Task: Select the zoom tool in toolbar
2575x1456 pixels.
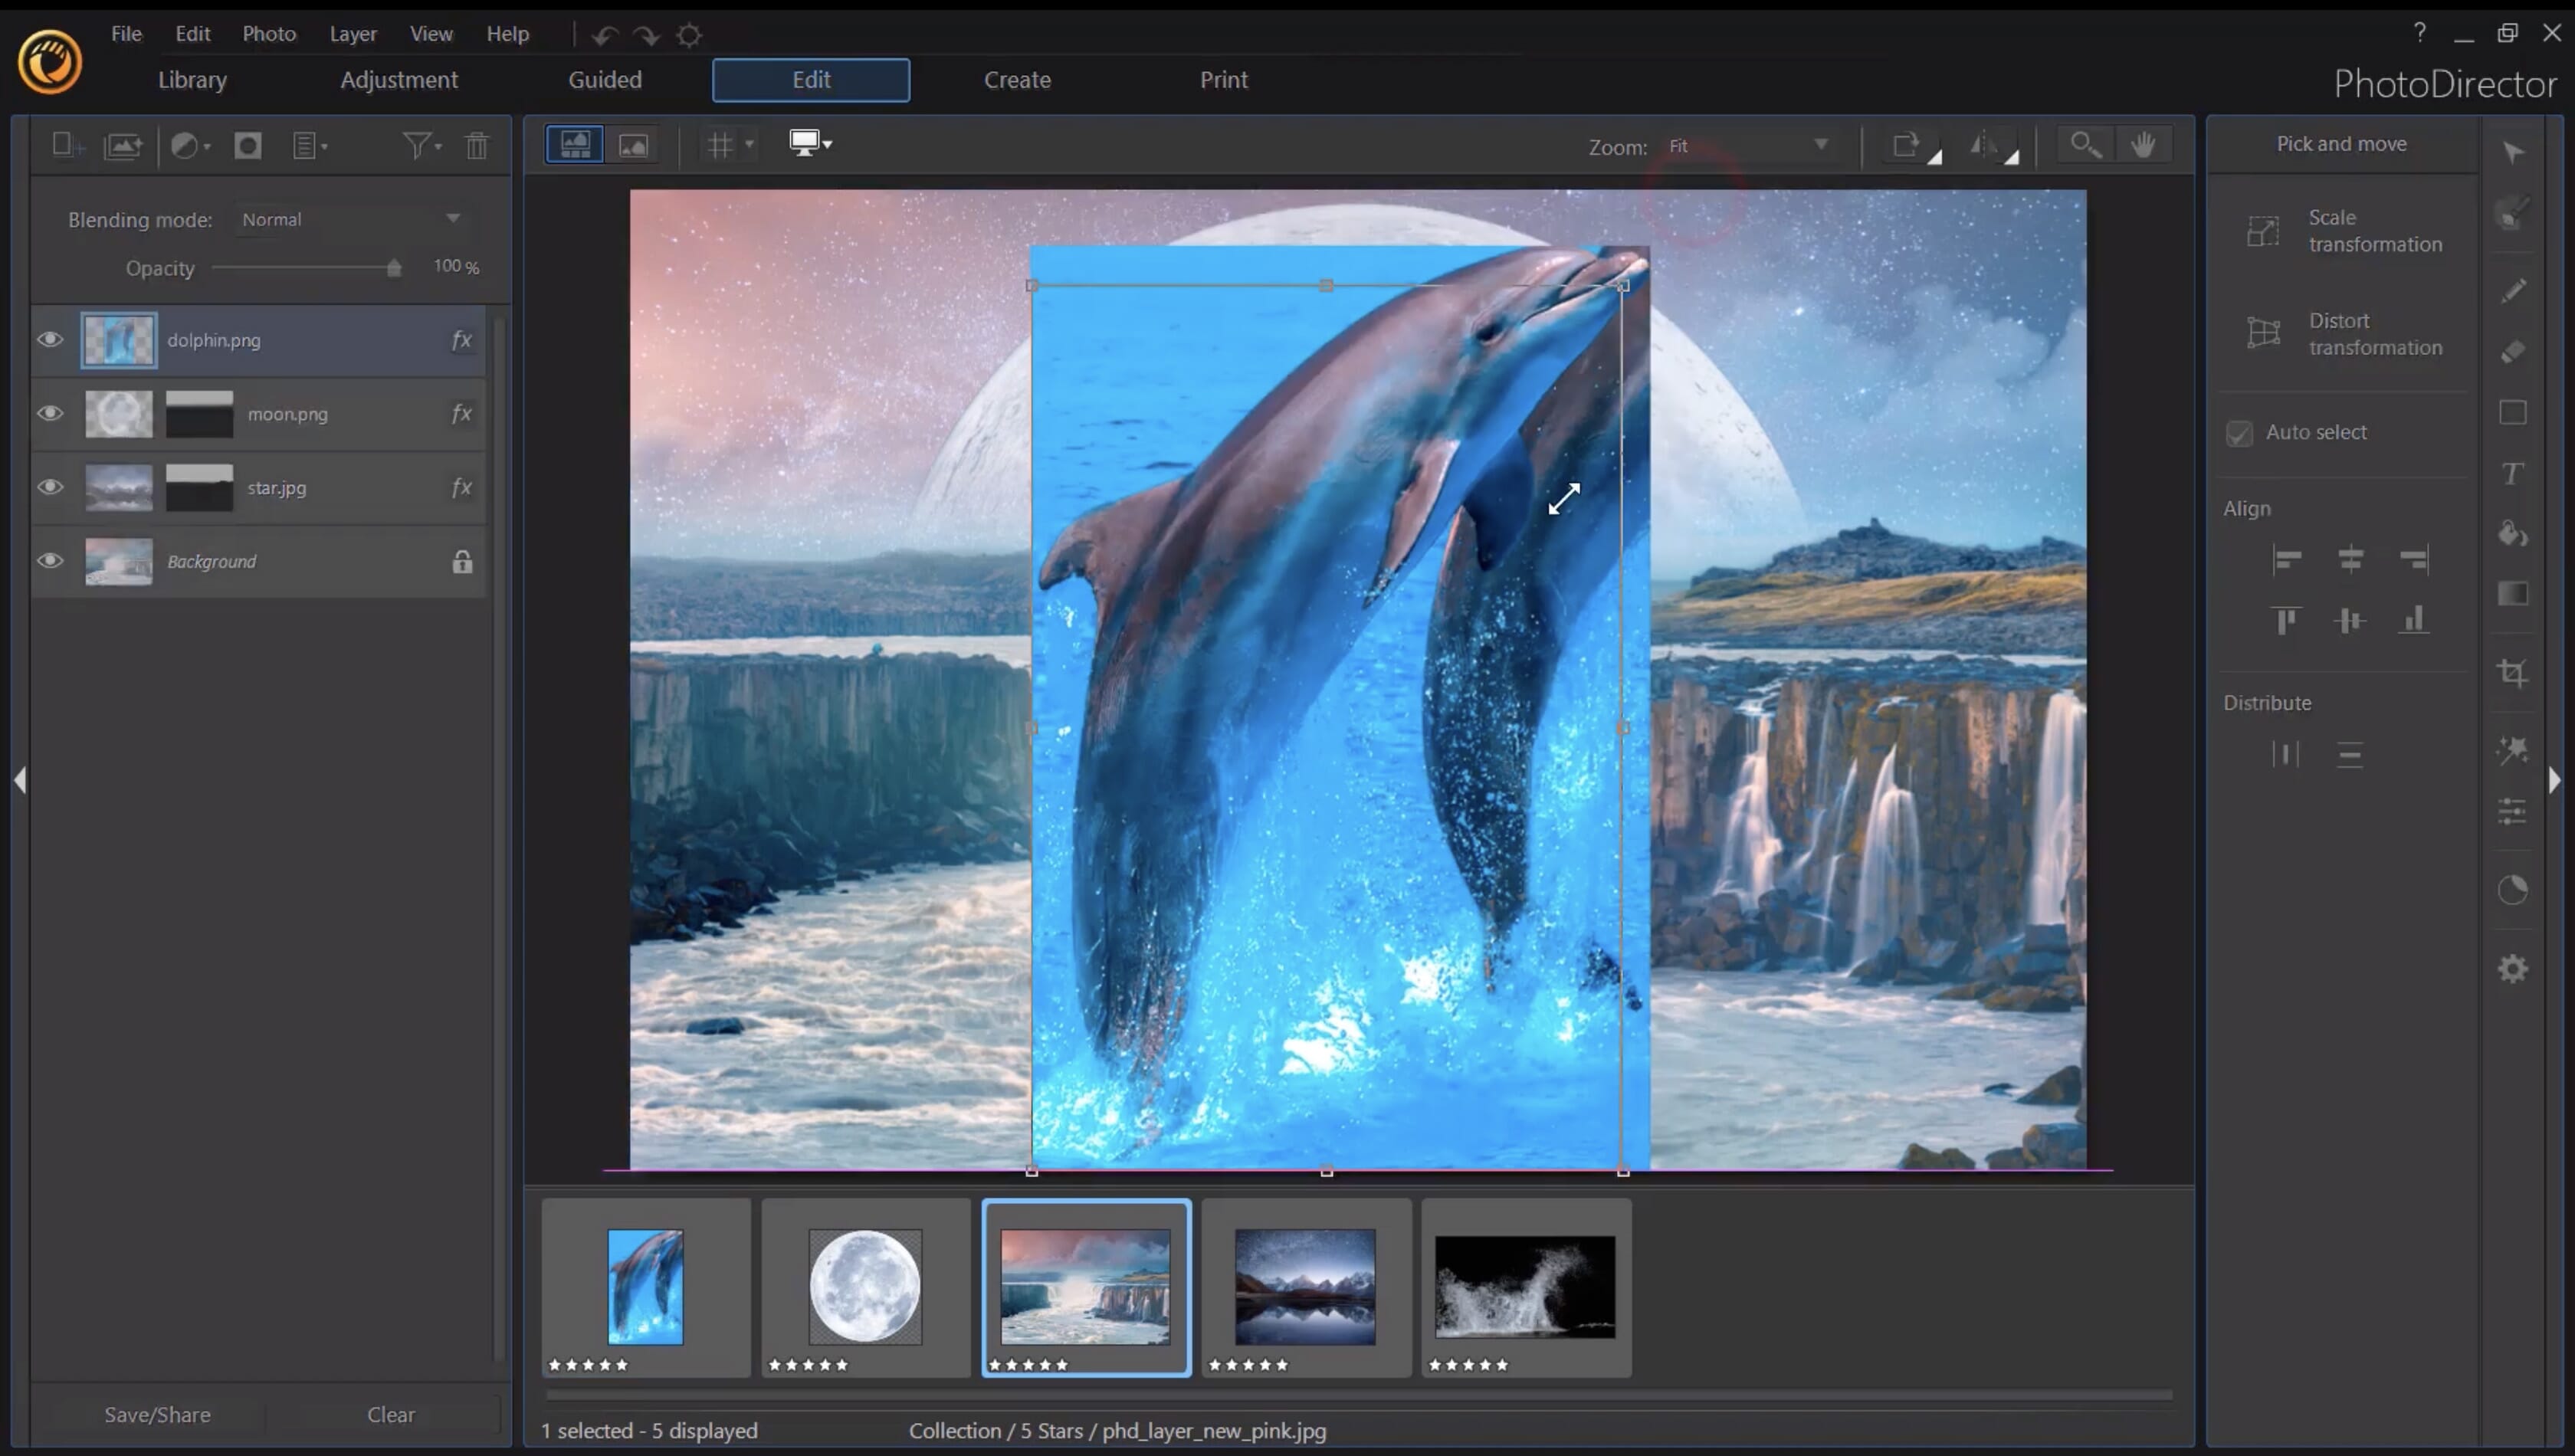Action: tap(2083, 145)
